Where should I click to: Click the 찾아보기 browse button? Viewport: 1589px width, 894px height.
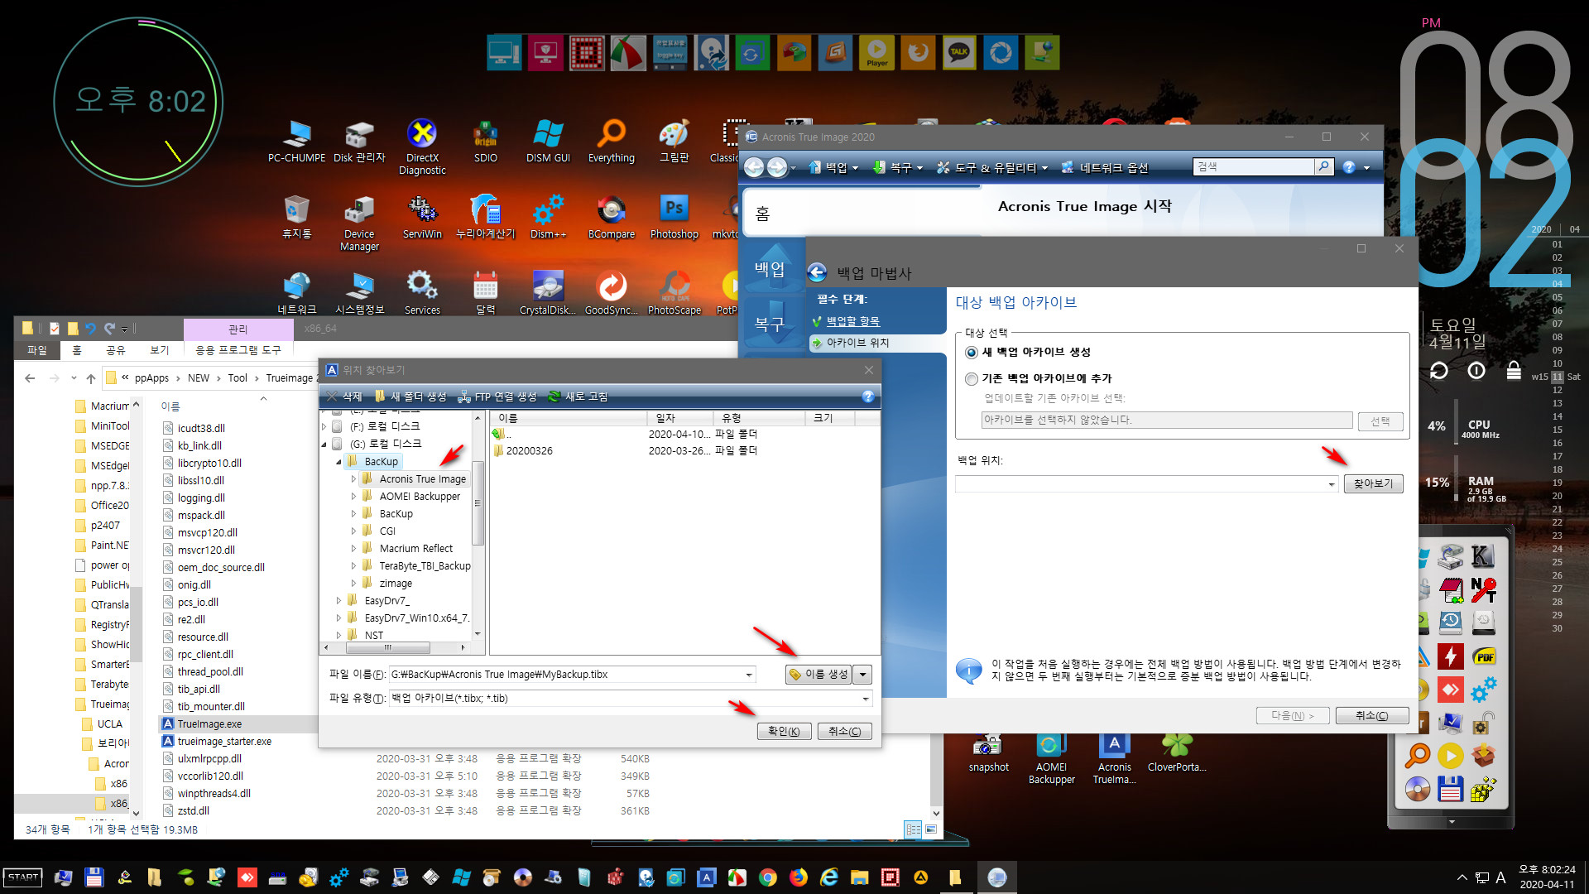[1374, 484]
